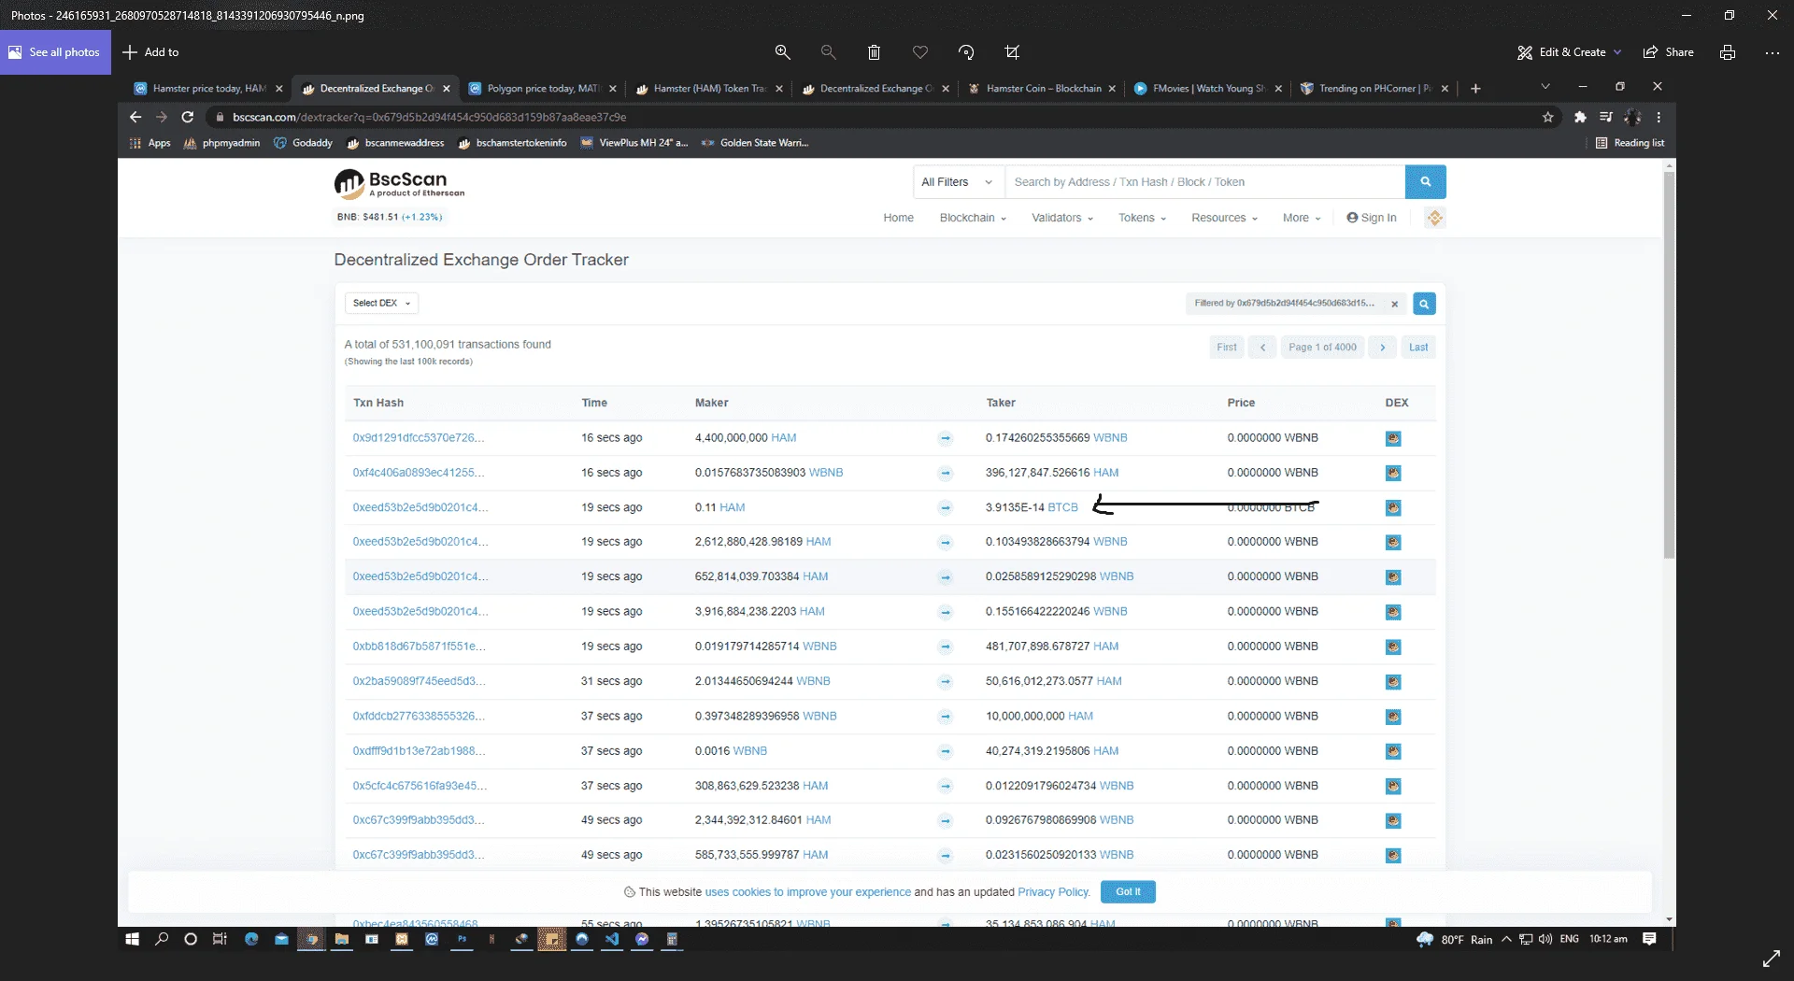The image size is (1794, 981).
Task: Go to Last page
Action: click(x=1418, y=348)
